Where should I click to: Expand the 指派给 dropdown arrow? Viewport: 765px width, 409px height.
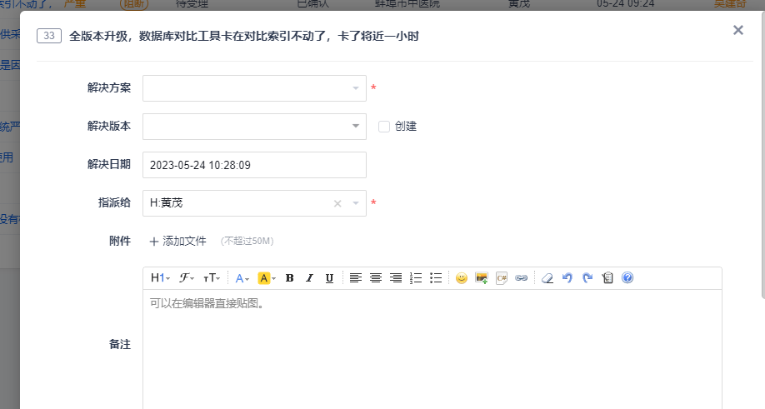356,203
